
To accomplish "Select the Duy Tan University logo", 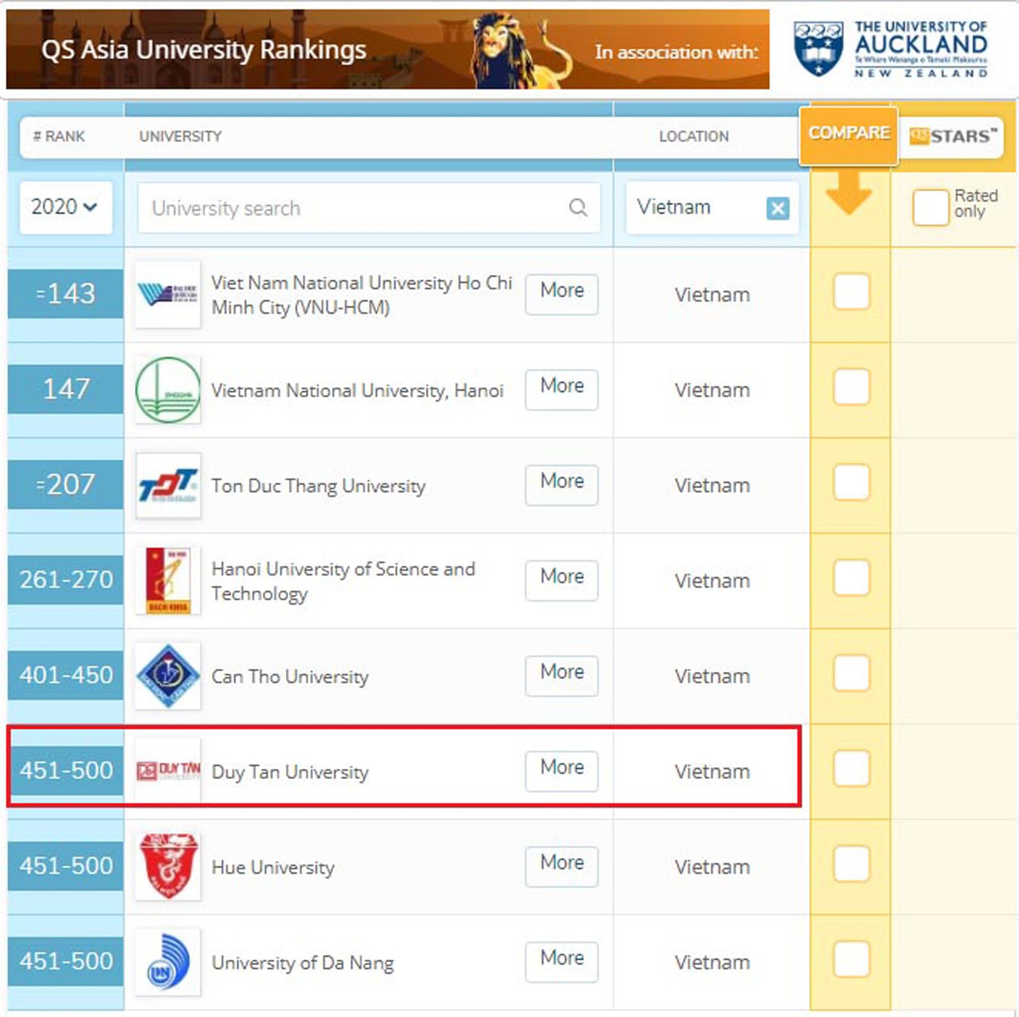I will pyautogui.click(x=167, y=771).
